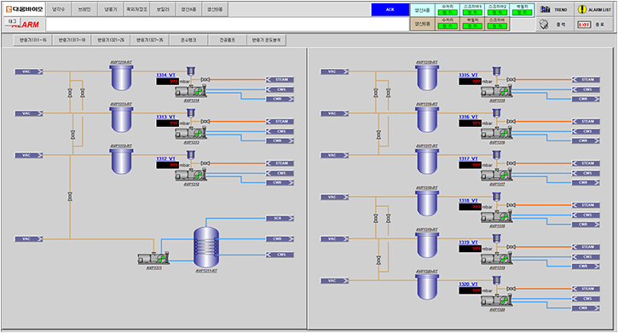The image size is (618, 333).
Task: Select vacuum pump AVP1320
Action: click(496, 301)
